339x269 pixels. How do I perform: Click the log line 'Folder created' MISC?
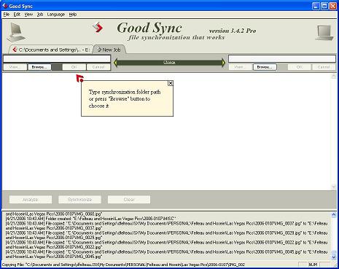point(90,219)
